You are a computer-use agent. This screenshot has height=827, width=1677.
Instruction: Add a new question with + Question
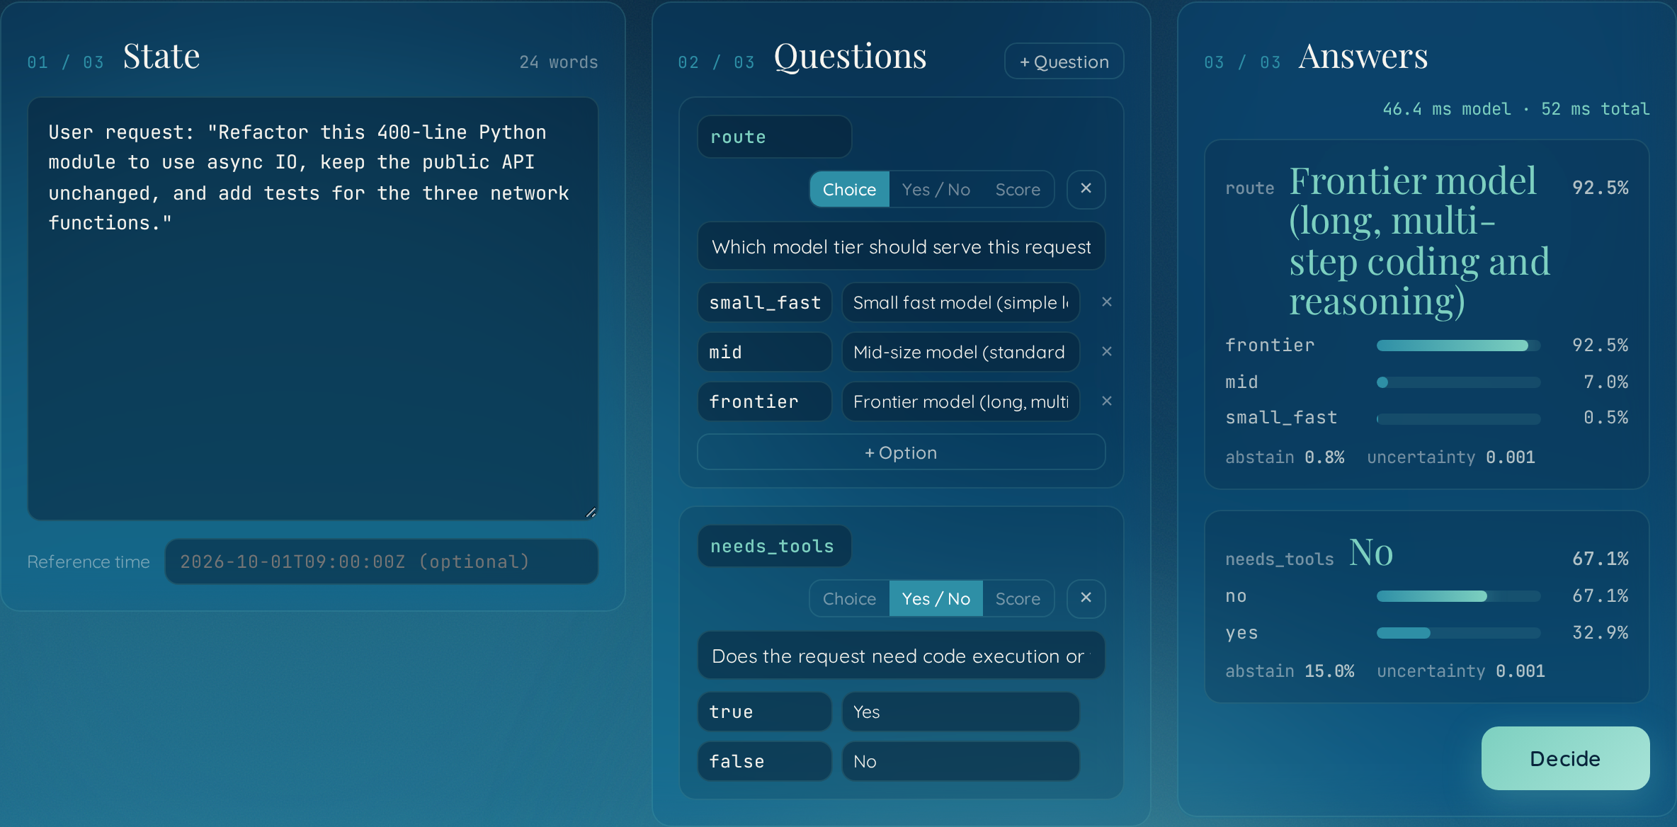pyautogui.click(x=1064, y=62)
